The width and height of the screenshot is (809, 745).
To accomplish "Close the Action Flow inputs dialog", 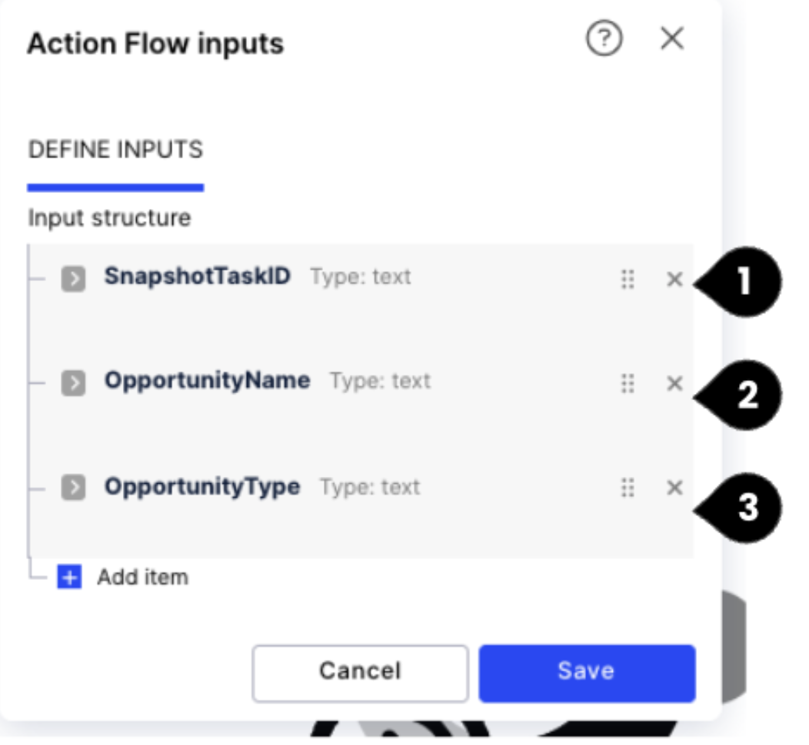I will [x=672, y=39].
